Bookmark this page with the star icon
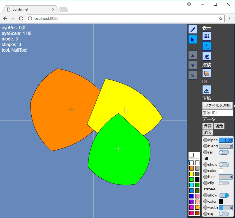Viewport: 235px width, 218px height. [x=220, y=18]
